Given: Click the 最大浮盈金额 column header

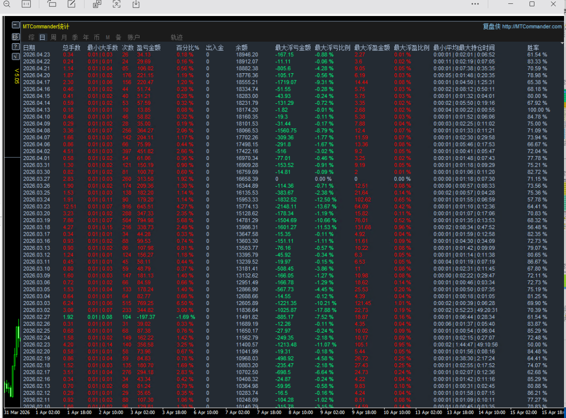Looking at the screenshot, I should coord(372,48).
